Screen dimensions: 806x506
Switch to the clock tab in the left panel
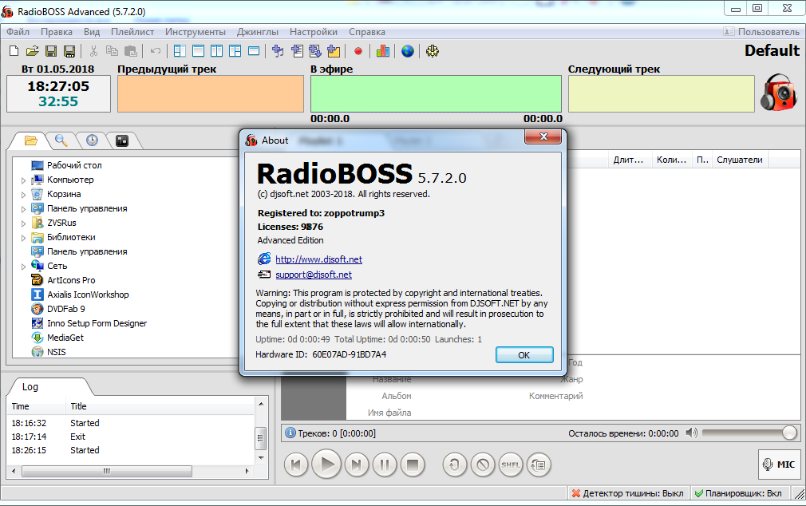point(92,140)
